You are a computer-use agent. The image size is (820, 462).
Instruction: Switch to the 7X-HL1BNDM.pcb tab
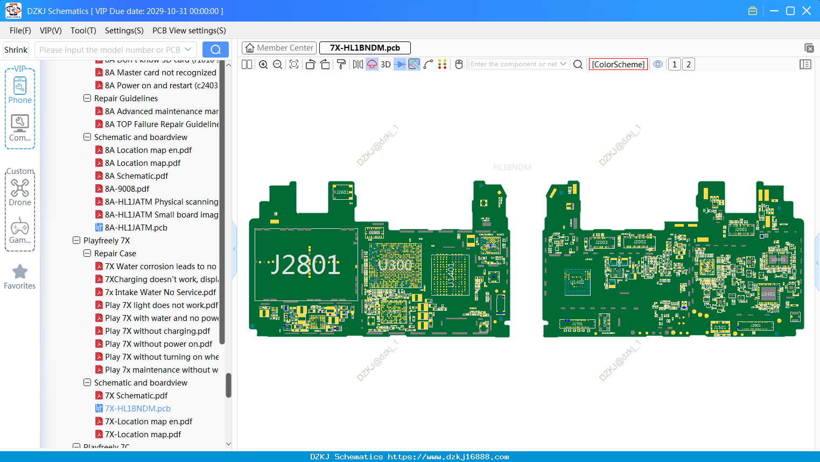pyautogui.click(x=365, y=48)
